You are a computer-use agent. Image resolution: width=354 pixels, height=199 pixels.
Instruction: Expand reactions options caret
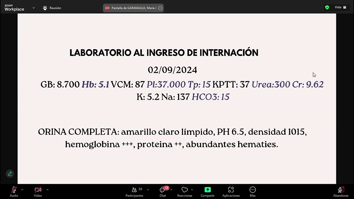click(192, 190)
